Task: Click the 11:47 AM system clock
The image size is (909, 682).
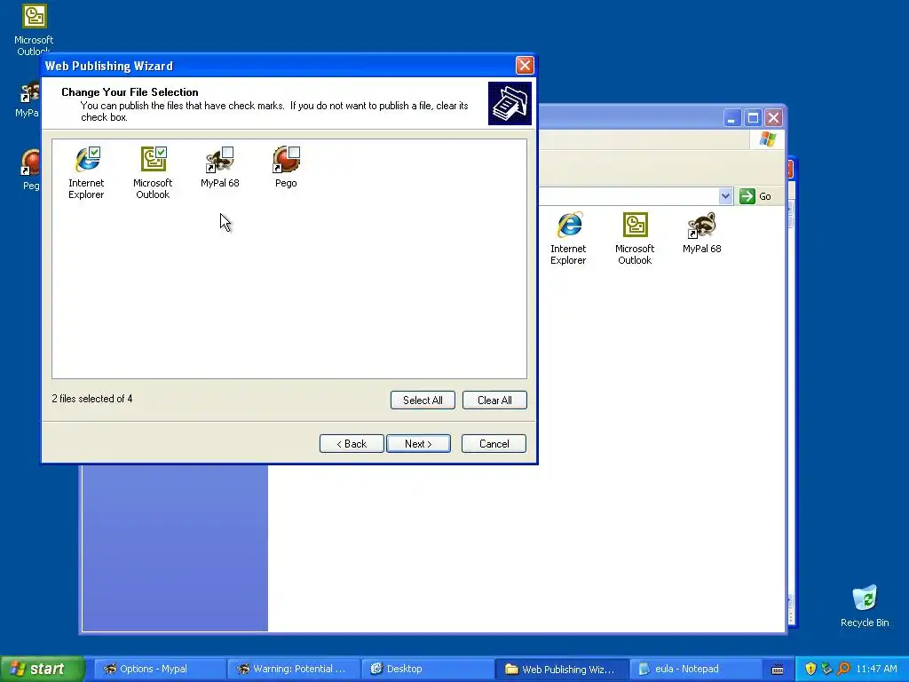Action: click(876, 669)
